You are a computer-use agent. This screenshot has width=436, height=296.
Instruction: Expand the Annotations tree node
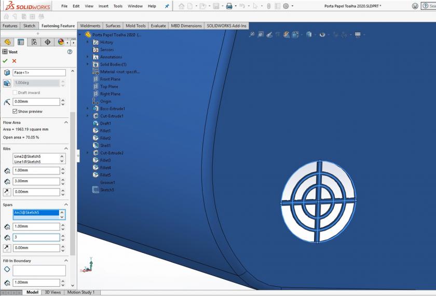coord(88,57)
